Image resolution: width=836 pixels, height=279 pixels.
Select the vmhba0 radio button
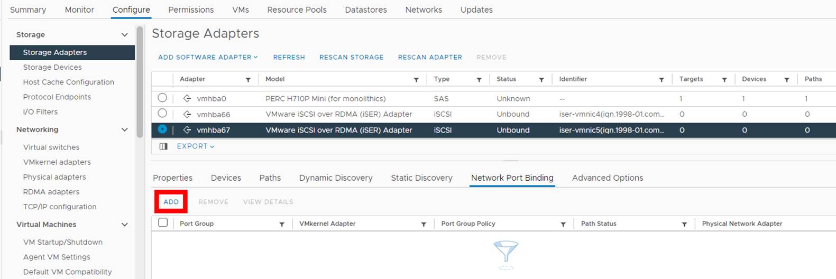[162, 98]
